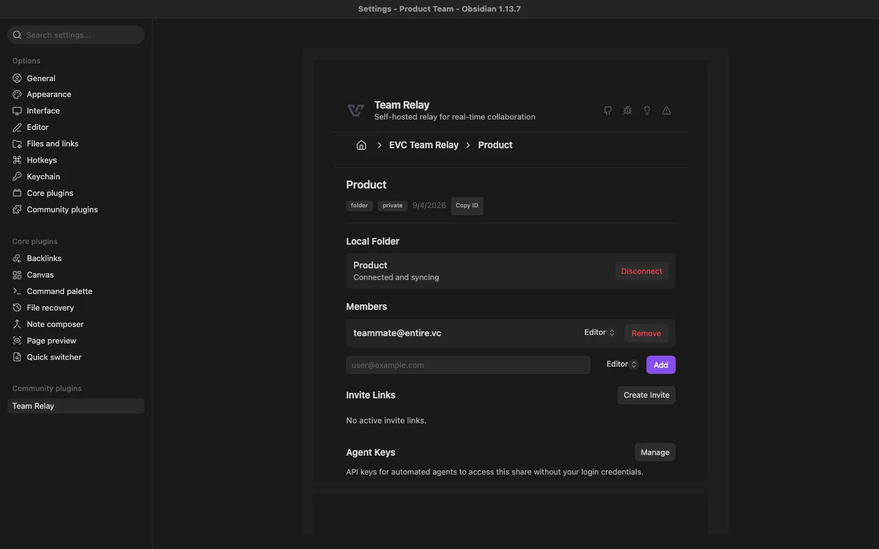Viewport: 879px width, 549px height.
Task: Click the search magnifier icon
Action: coord(17,35)
